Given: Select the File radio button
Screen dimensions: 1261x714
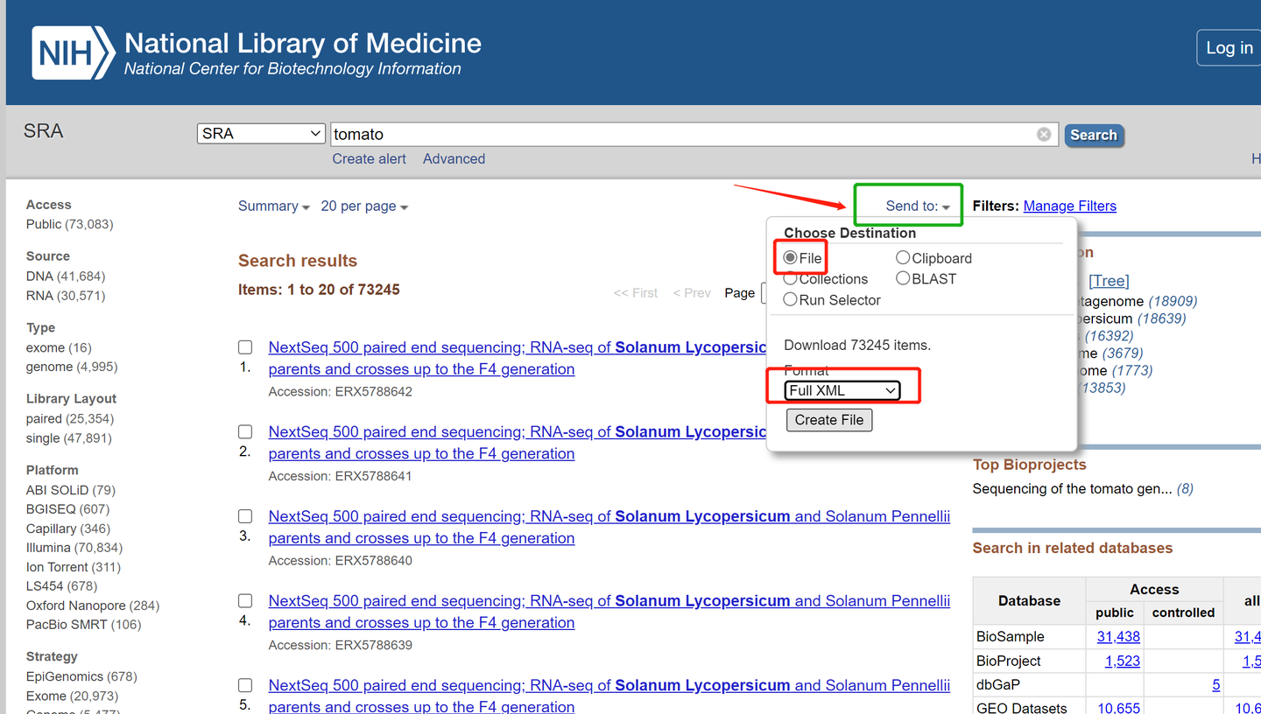Looking at the screenshot, I should click(x=791, y=258).
